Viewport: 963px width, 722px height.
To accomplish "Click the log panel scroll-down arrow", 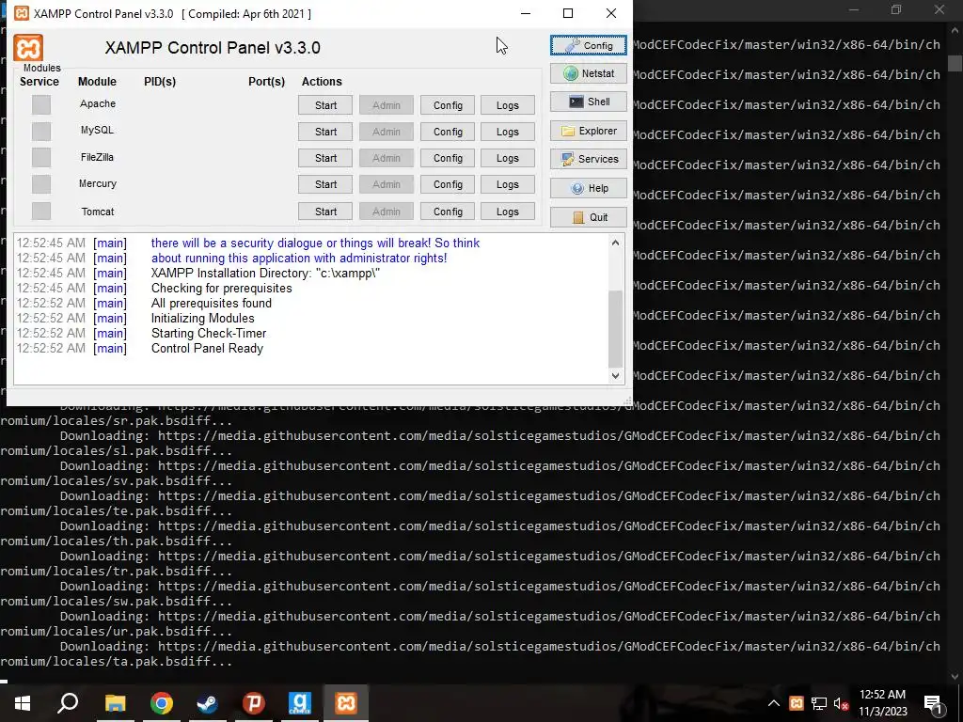I will tap(615, 376).
